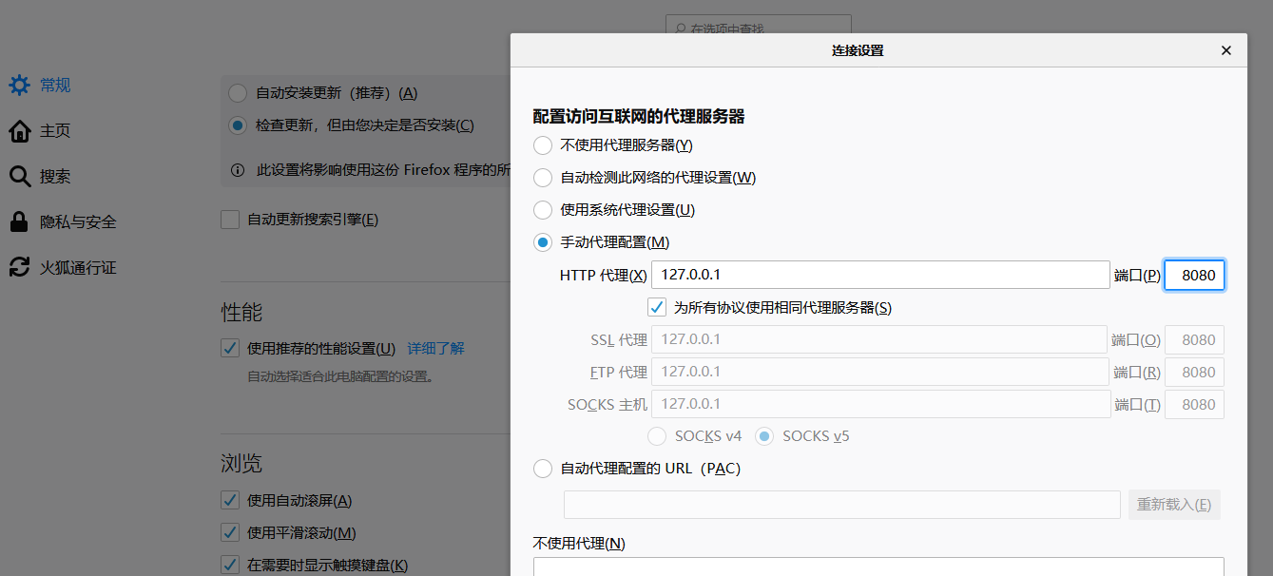1273x576 pixels.
Task: Click the HTTP 代理 端口 field showing 8080
Action: (1195, 275)
